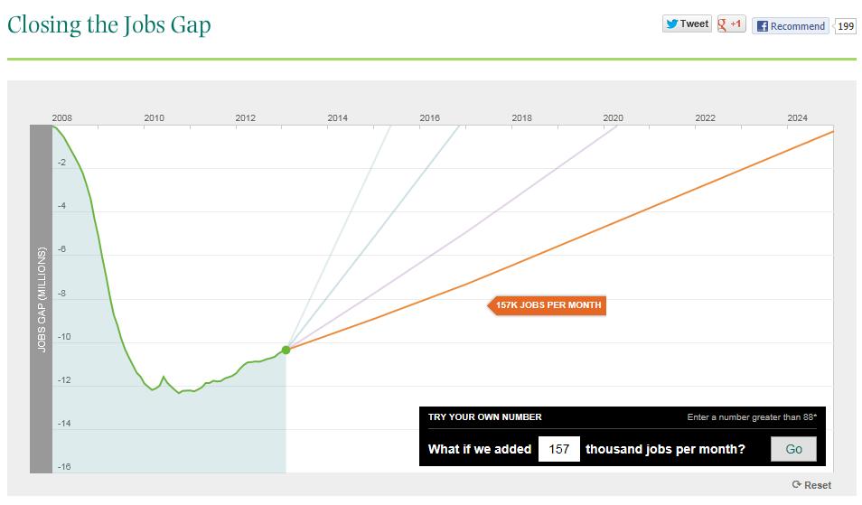Click the orange 157K Jobs Per Month tag
Screen dimensions: 862x505
point(548,305)
